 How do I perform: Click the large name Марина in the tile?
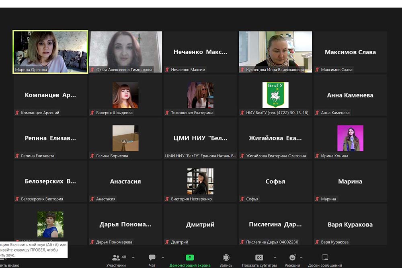[x=350, y=181]
